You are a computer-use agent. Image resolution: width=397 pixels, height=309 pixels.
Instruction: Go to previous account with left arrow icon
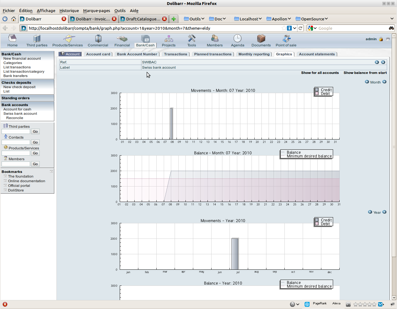pos(377,62)
